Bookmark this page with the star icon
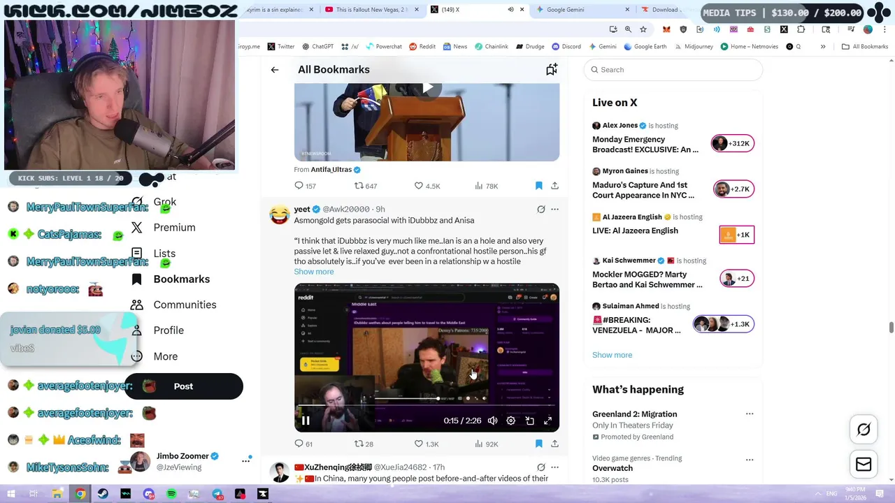The width and height of the screenshot is (895, 503). (x=643, y=29)
